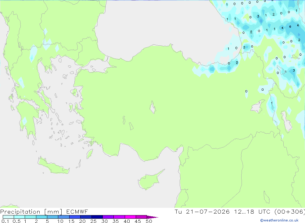
Task: Select the 2–5 mm legend color swatch
Action: click(x=41, y=217)
